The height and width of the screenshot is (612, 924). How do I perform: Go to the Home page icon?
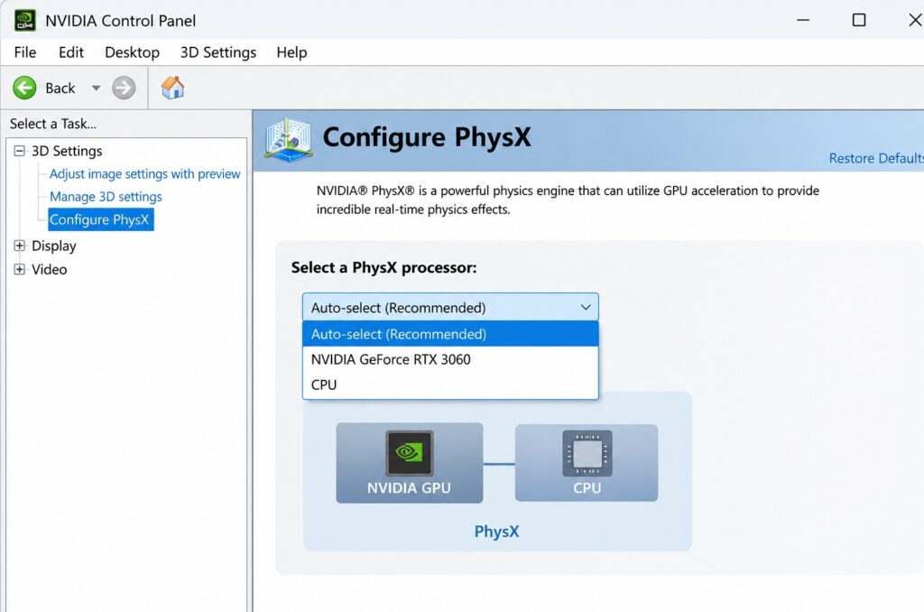(x=172, y=88)
